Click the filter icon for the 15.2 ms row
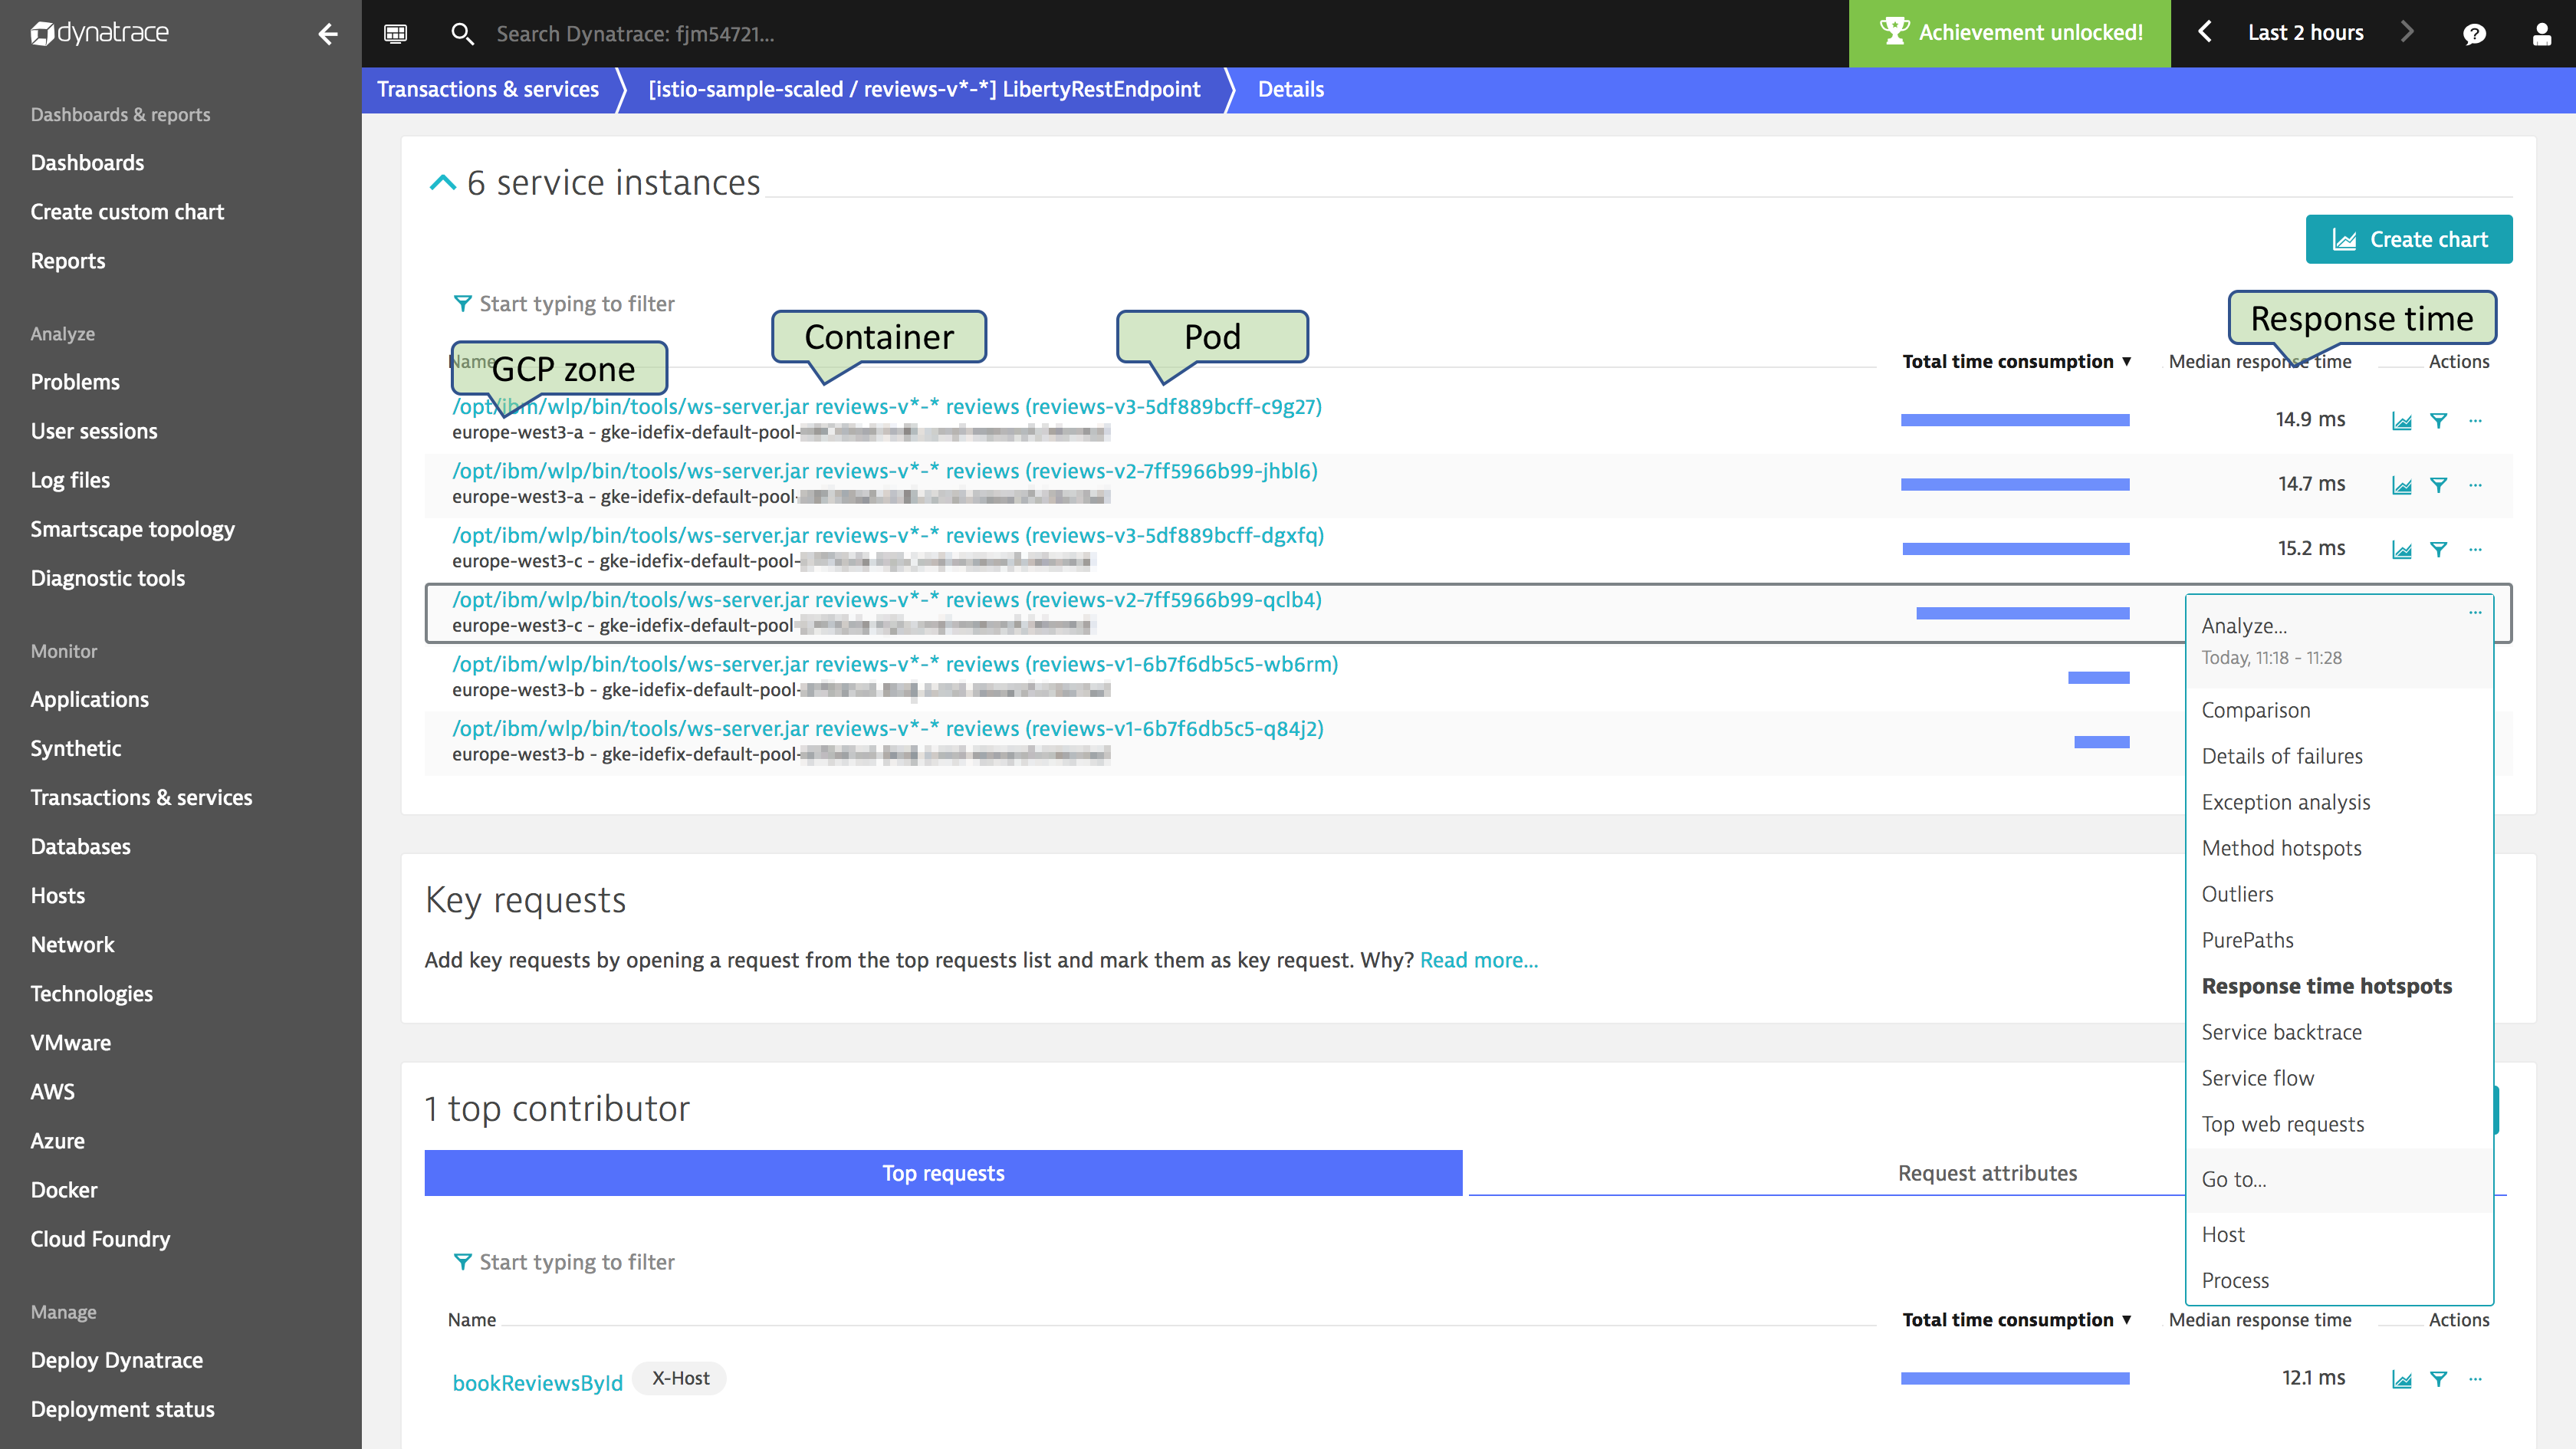 pos(2438,549)
